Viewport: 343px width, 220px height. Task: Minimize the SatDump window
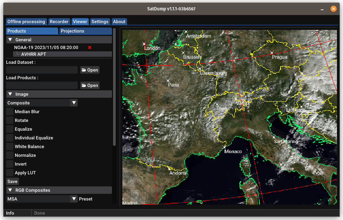[322, 9]
